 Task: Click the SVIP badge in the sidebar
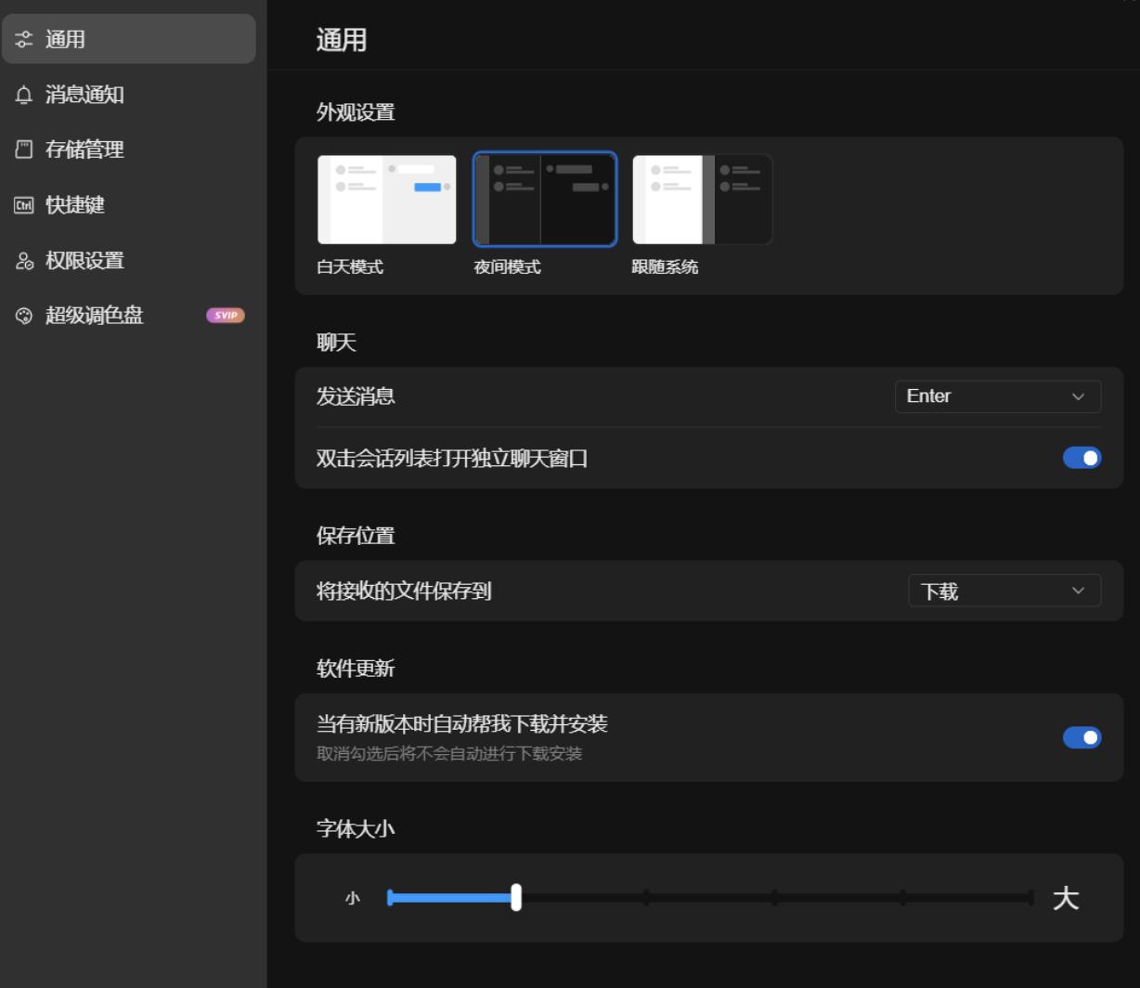(x=226, y=316)
